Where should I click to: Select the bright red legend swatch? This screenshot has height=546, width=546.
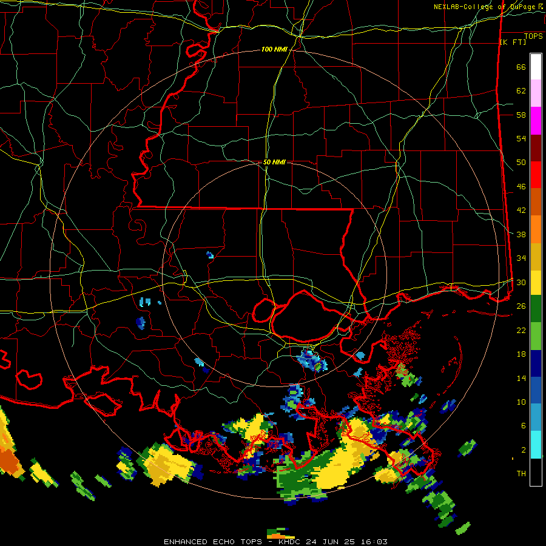coord(536,175)
